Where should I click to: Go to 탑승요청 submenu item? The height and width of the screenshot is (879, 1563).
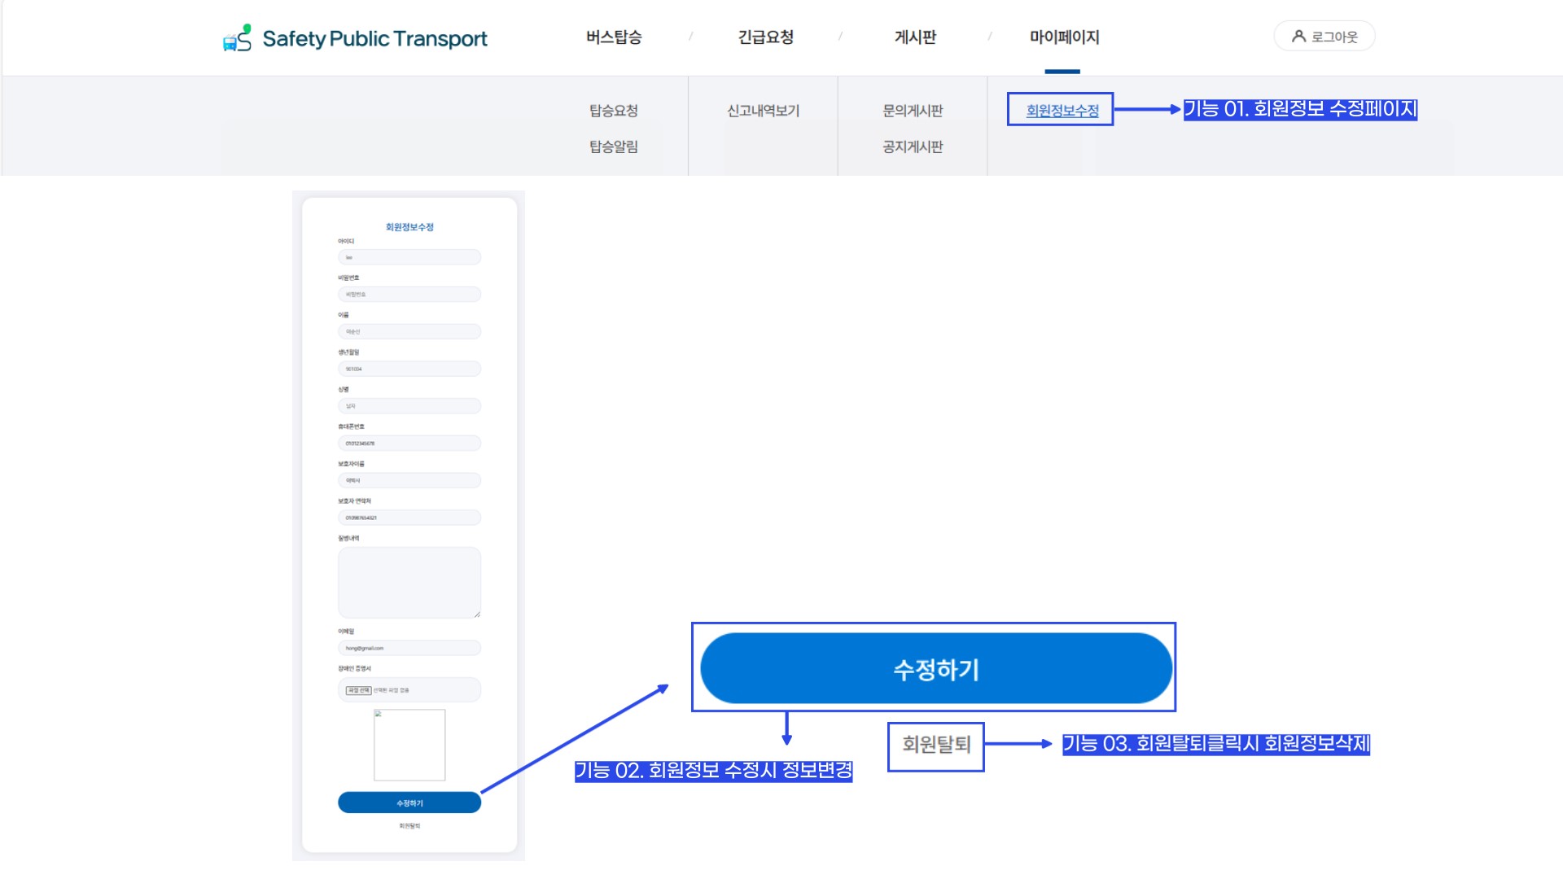[614, 111]
